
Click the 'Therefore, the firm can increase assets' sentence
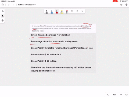(61, 69)
